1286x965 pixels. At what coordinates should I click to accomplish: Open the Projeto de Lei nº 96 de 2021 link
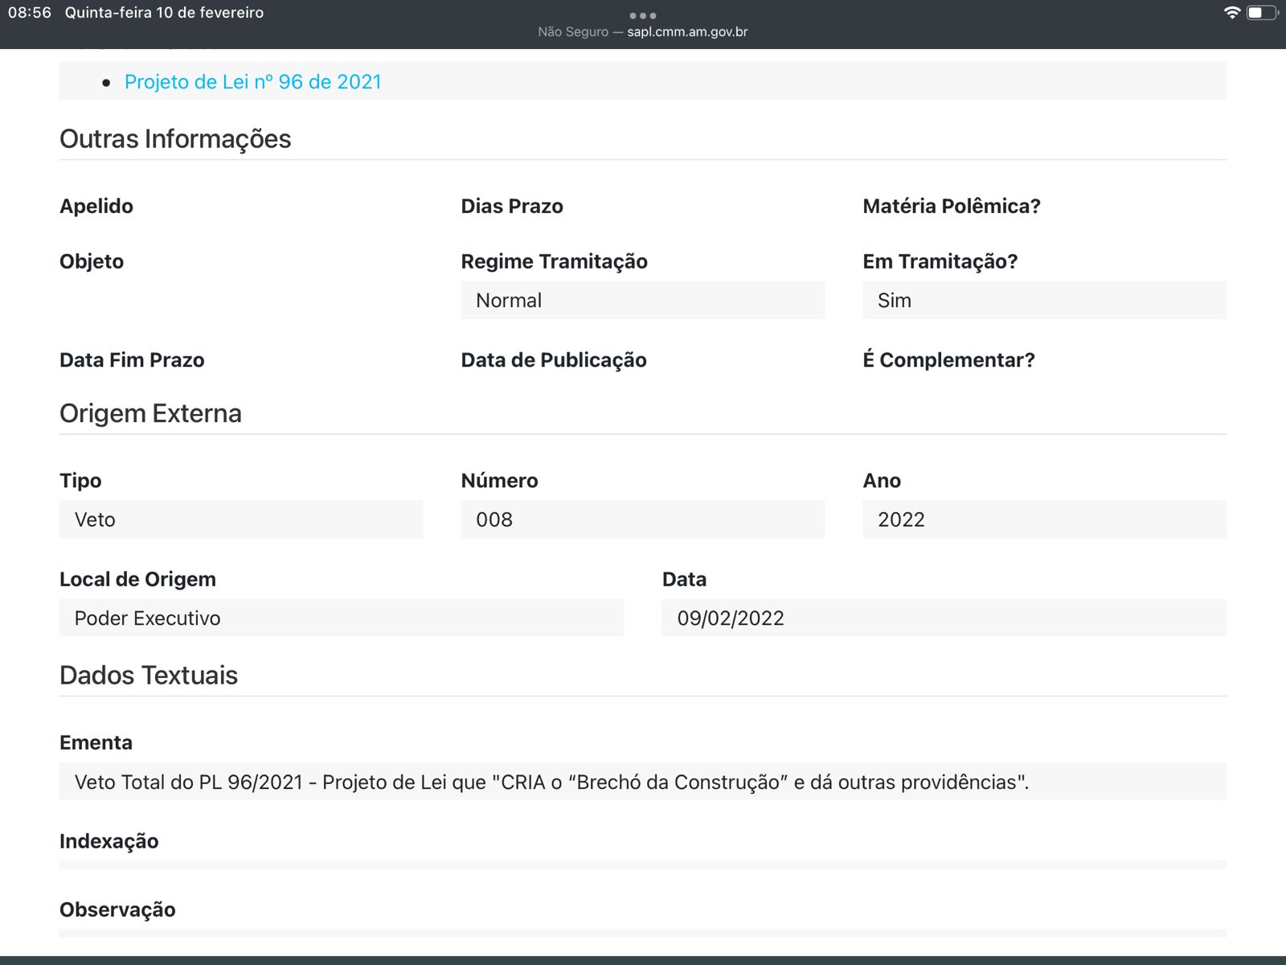252,82
